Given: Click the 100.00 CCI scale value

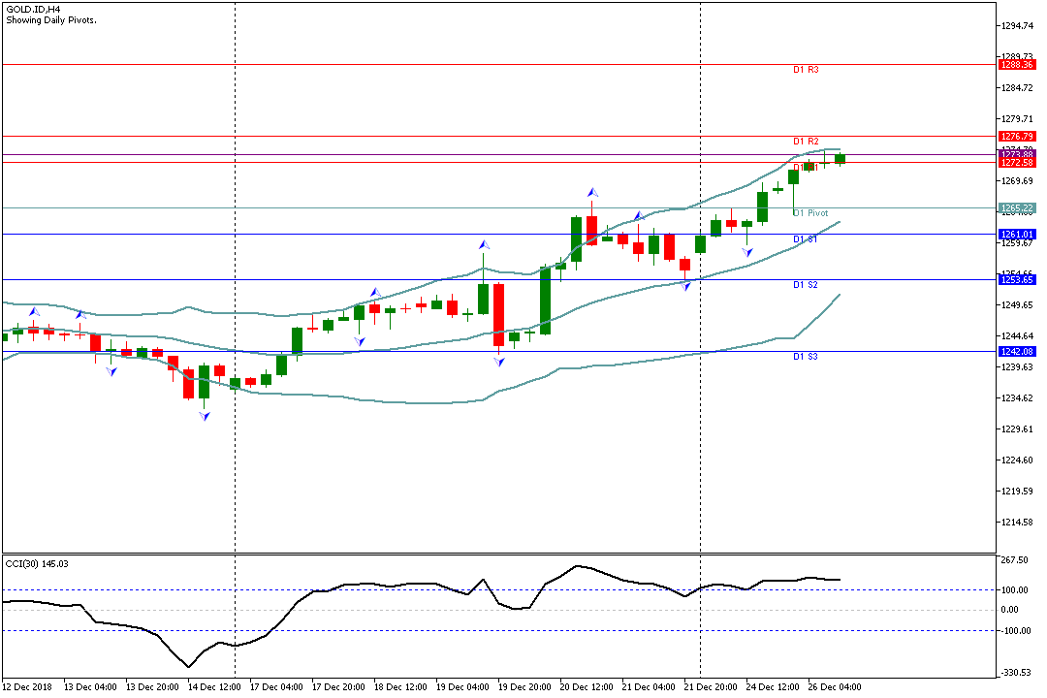Looking at the screenshot, I should [1015, 589].
